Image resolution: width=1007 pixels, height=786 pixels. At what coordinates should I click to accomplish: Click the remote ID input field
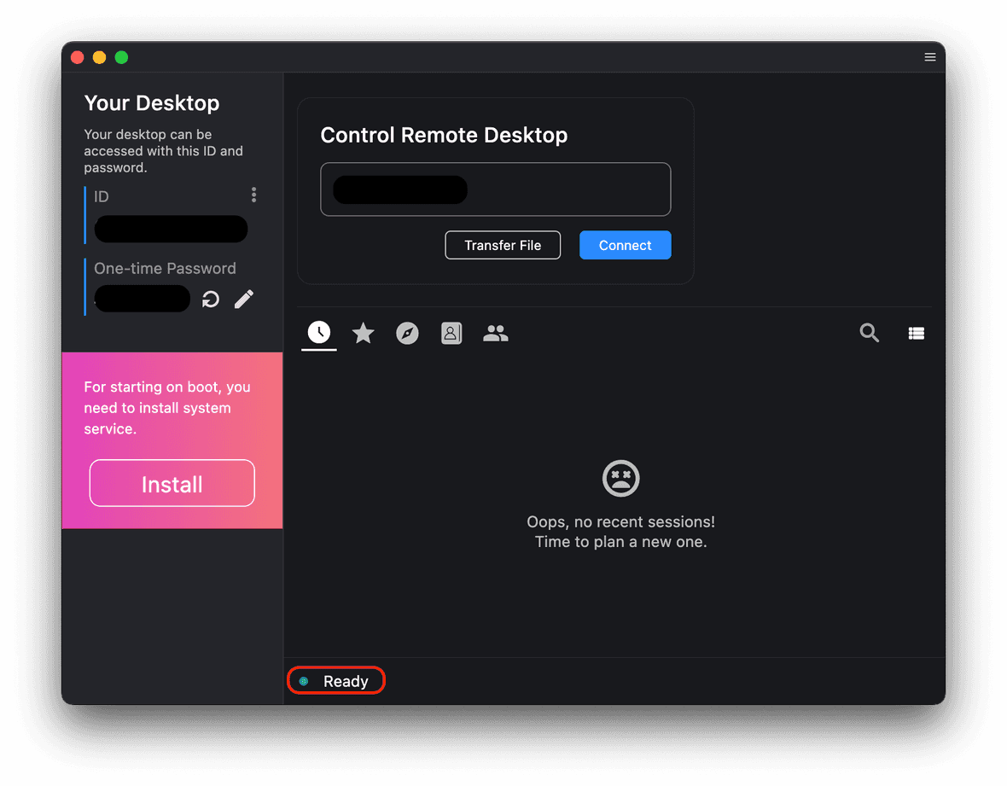[495, 189]
